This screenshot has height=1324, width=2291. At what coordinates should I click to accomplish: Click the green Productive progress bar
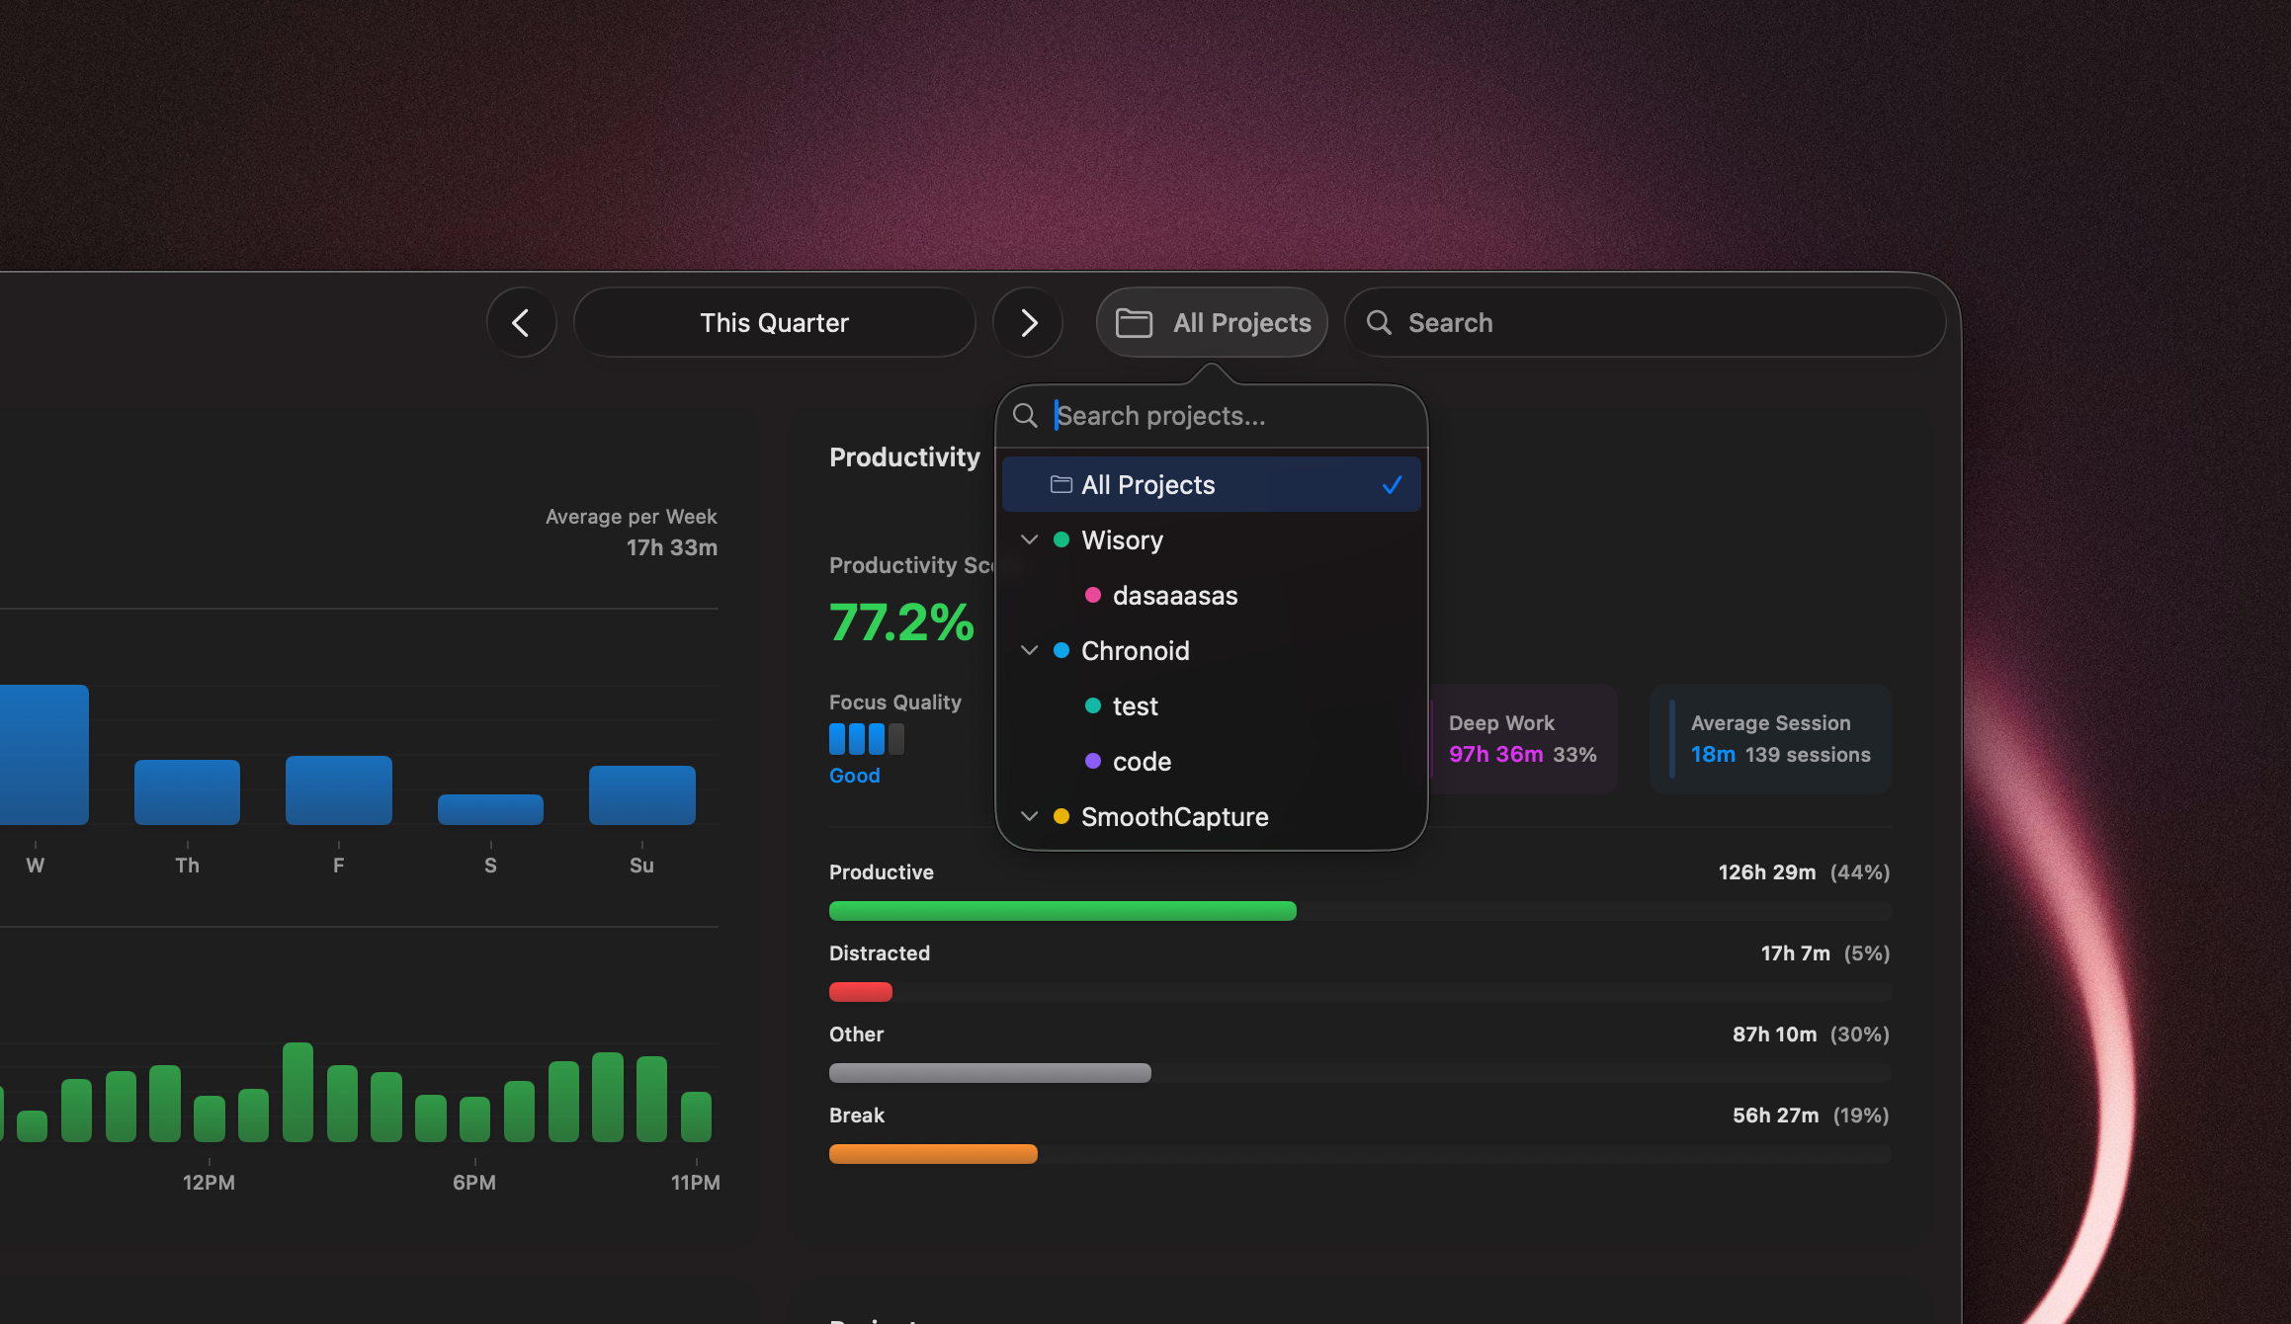pyautogui.click(x=1062, y=911)
